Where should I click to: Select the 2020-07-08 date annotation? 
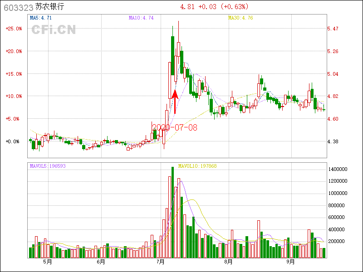click(x=175, y=127)
